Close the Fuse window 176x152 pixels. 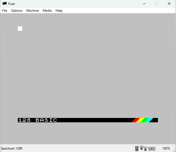point(169,4)
